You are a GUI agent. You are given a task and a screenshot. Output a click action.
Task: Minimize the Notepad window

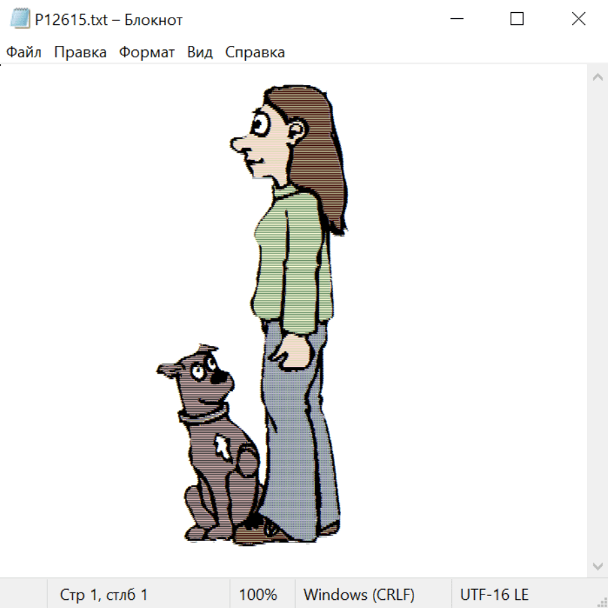(x=457, y=19)
